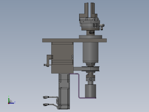Screen dimensions: 149x112
Task: Select the short shaft neck under the gripper
Action: [x=91, y=33]
